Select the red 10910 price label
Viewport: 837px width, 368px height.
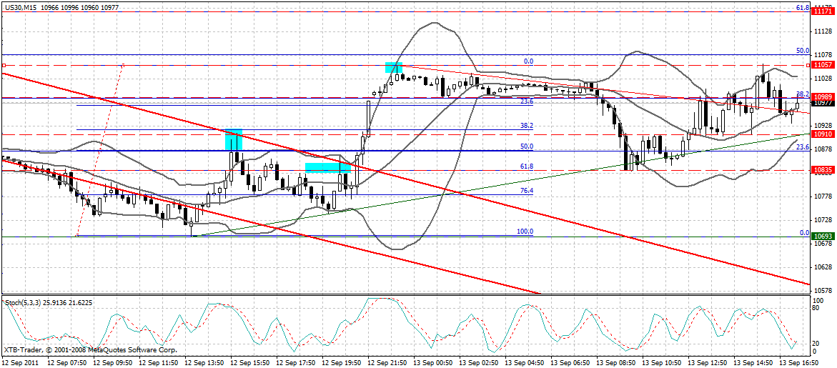821,134
